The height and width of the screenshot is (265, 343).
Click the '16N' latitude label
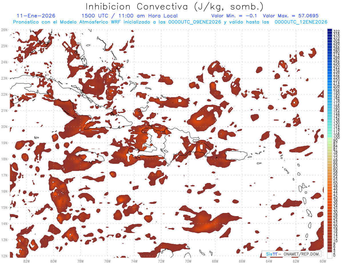coord(4,191)
